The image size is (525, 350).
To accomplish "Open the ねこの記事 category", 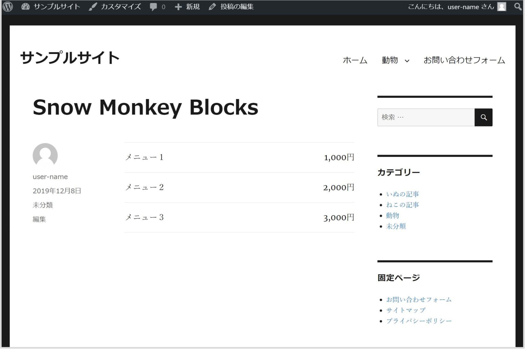I will pos(402,204).
